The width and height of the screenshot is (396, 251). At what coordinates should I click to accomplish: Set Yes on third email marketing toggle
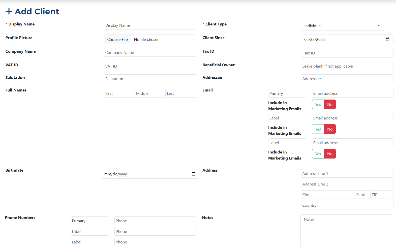click(x=318, y=154)
